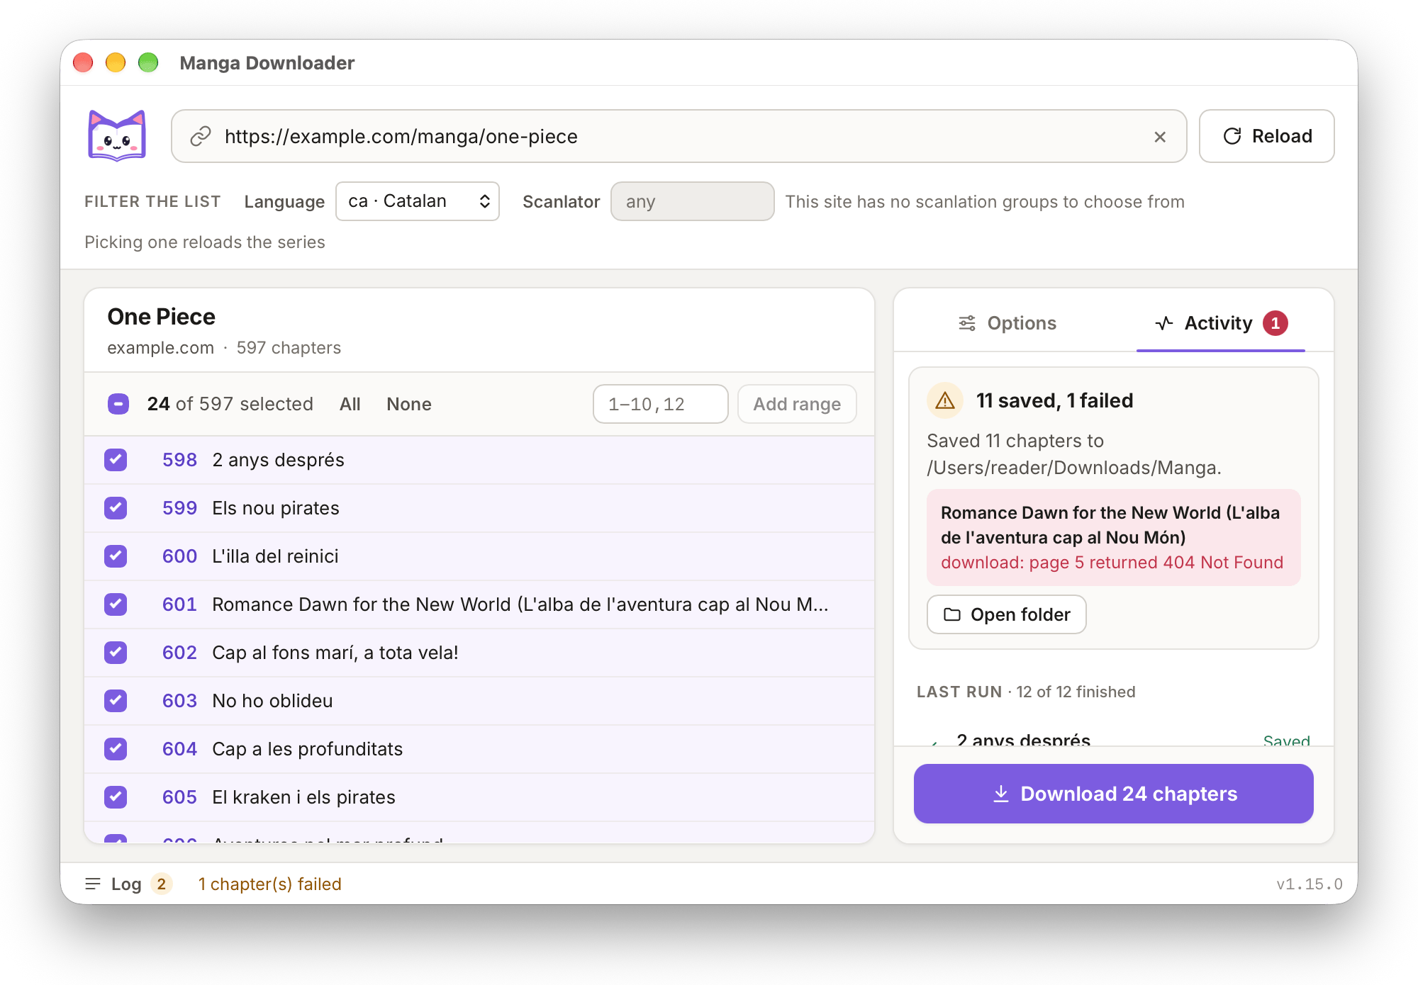
Task: Click chapter number 598
Action: click(x=179, y=460)
